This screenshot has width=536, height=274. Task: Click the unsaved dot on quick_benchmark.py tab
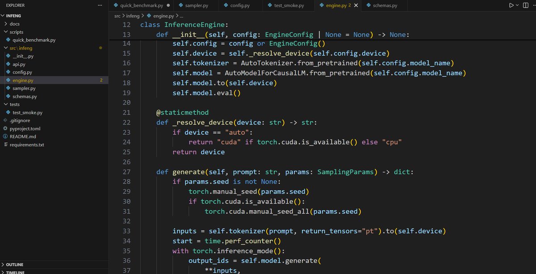[x=167, y=6]
